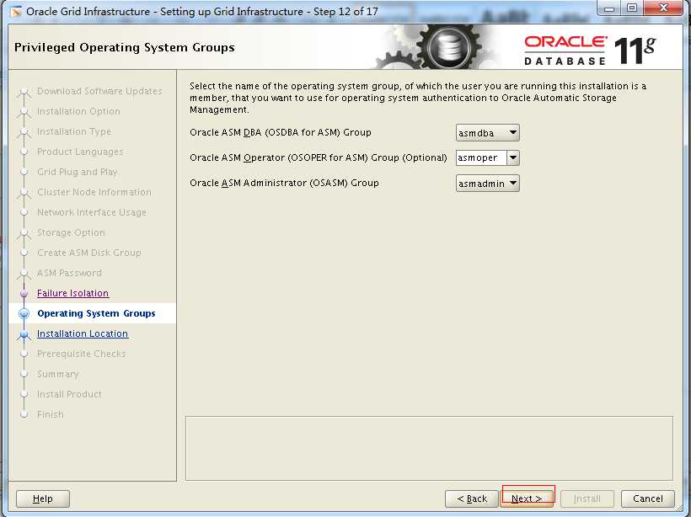Image resolution: width=691 pixels, height=517 pixels.
Task: Click the 'Oracle ASM Administrator (OSASM) Group' label
Action: 284,184
